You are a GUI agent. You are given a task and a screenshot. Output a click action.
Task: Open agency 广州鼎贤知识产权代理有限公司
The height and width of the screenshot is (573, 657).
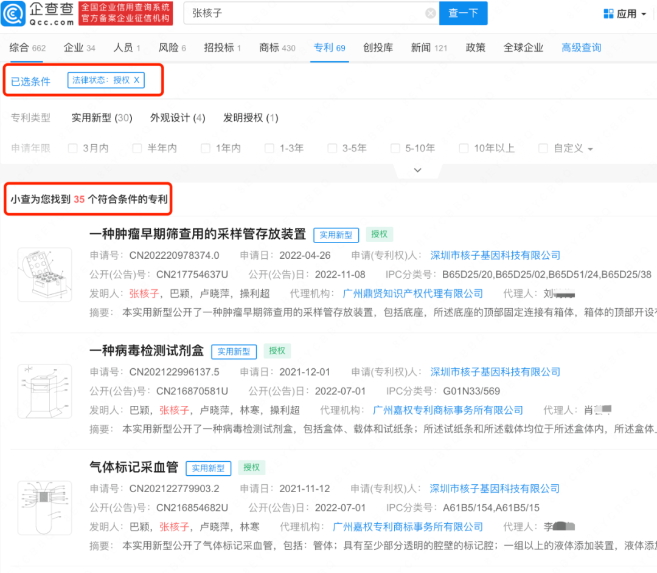(x=413, y=294)
